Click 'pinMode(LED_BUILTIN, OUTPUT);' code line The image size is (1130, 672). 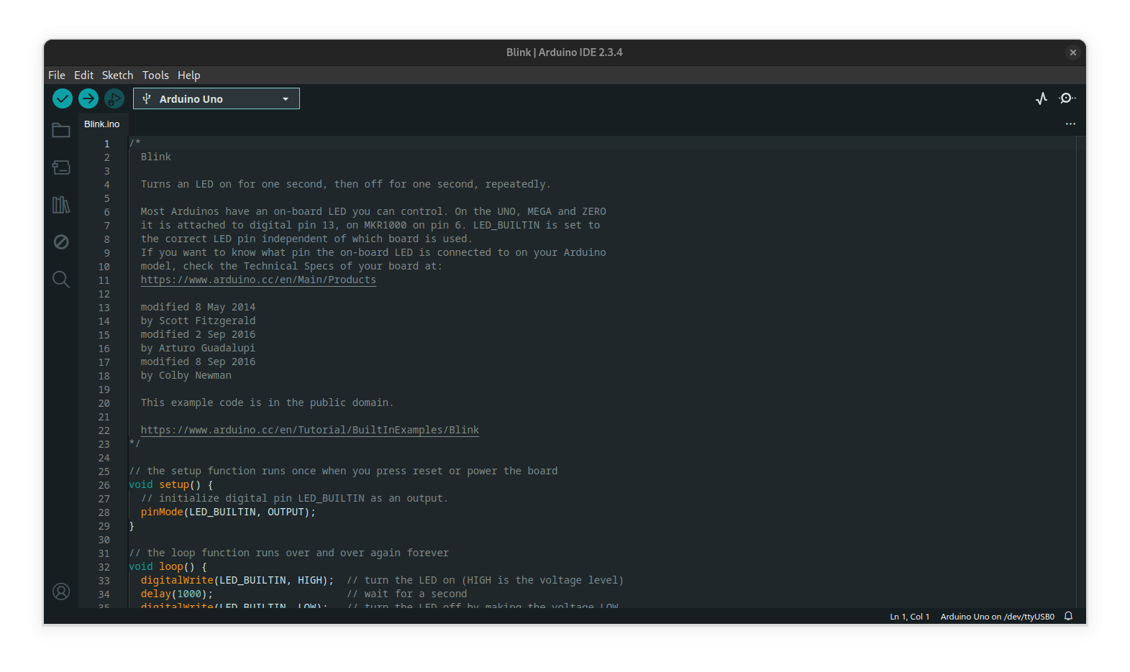[x=228, y=512]
